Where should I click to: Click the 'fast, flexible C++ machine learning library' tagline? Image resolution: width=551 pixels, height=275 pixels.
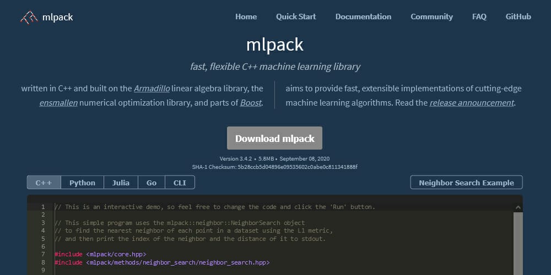tap(275, 67)
